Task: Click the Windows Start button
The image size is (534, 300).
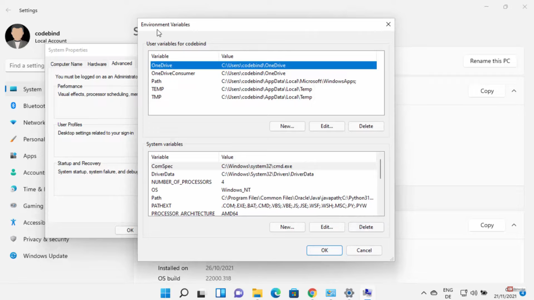Action: pos(165,293)
